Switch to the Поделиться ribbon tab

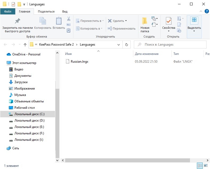[x=46, y=11]
